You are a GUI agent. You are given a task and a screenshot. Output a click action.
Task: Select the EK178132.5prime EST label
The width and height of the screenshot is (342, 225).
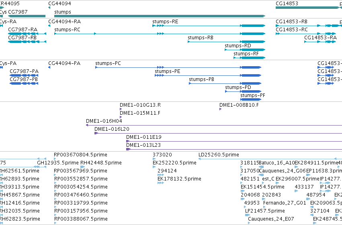point(179,179)
